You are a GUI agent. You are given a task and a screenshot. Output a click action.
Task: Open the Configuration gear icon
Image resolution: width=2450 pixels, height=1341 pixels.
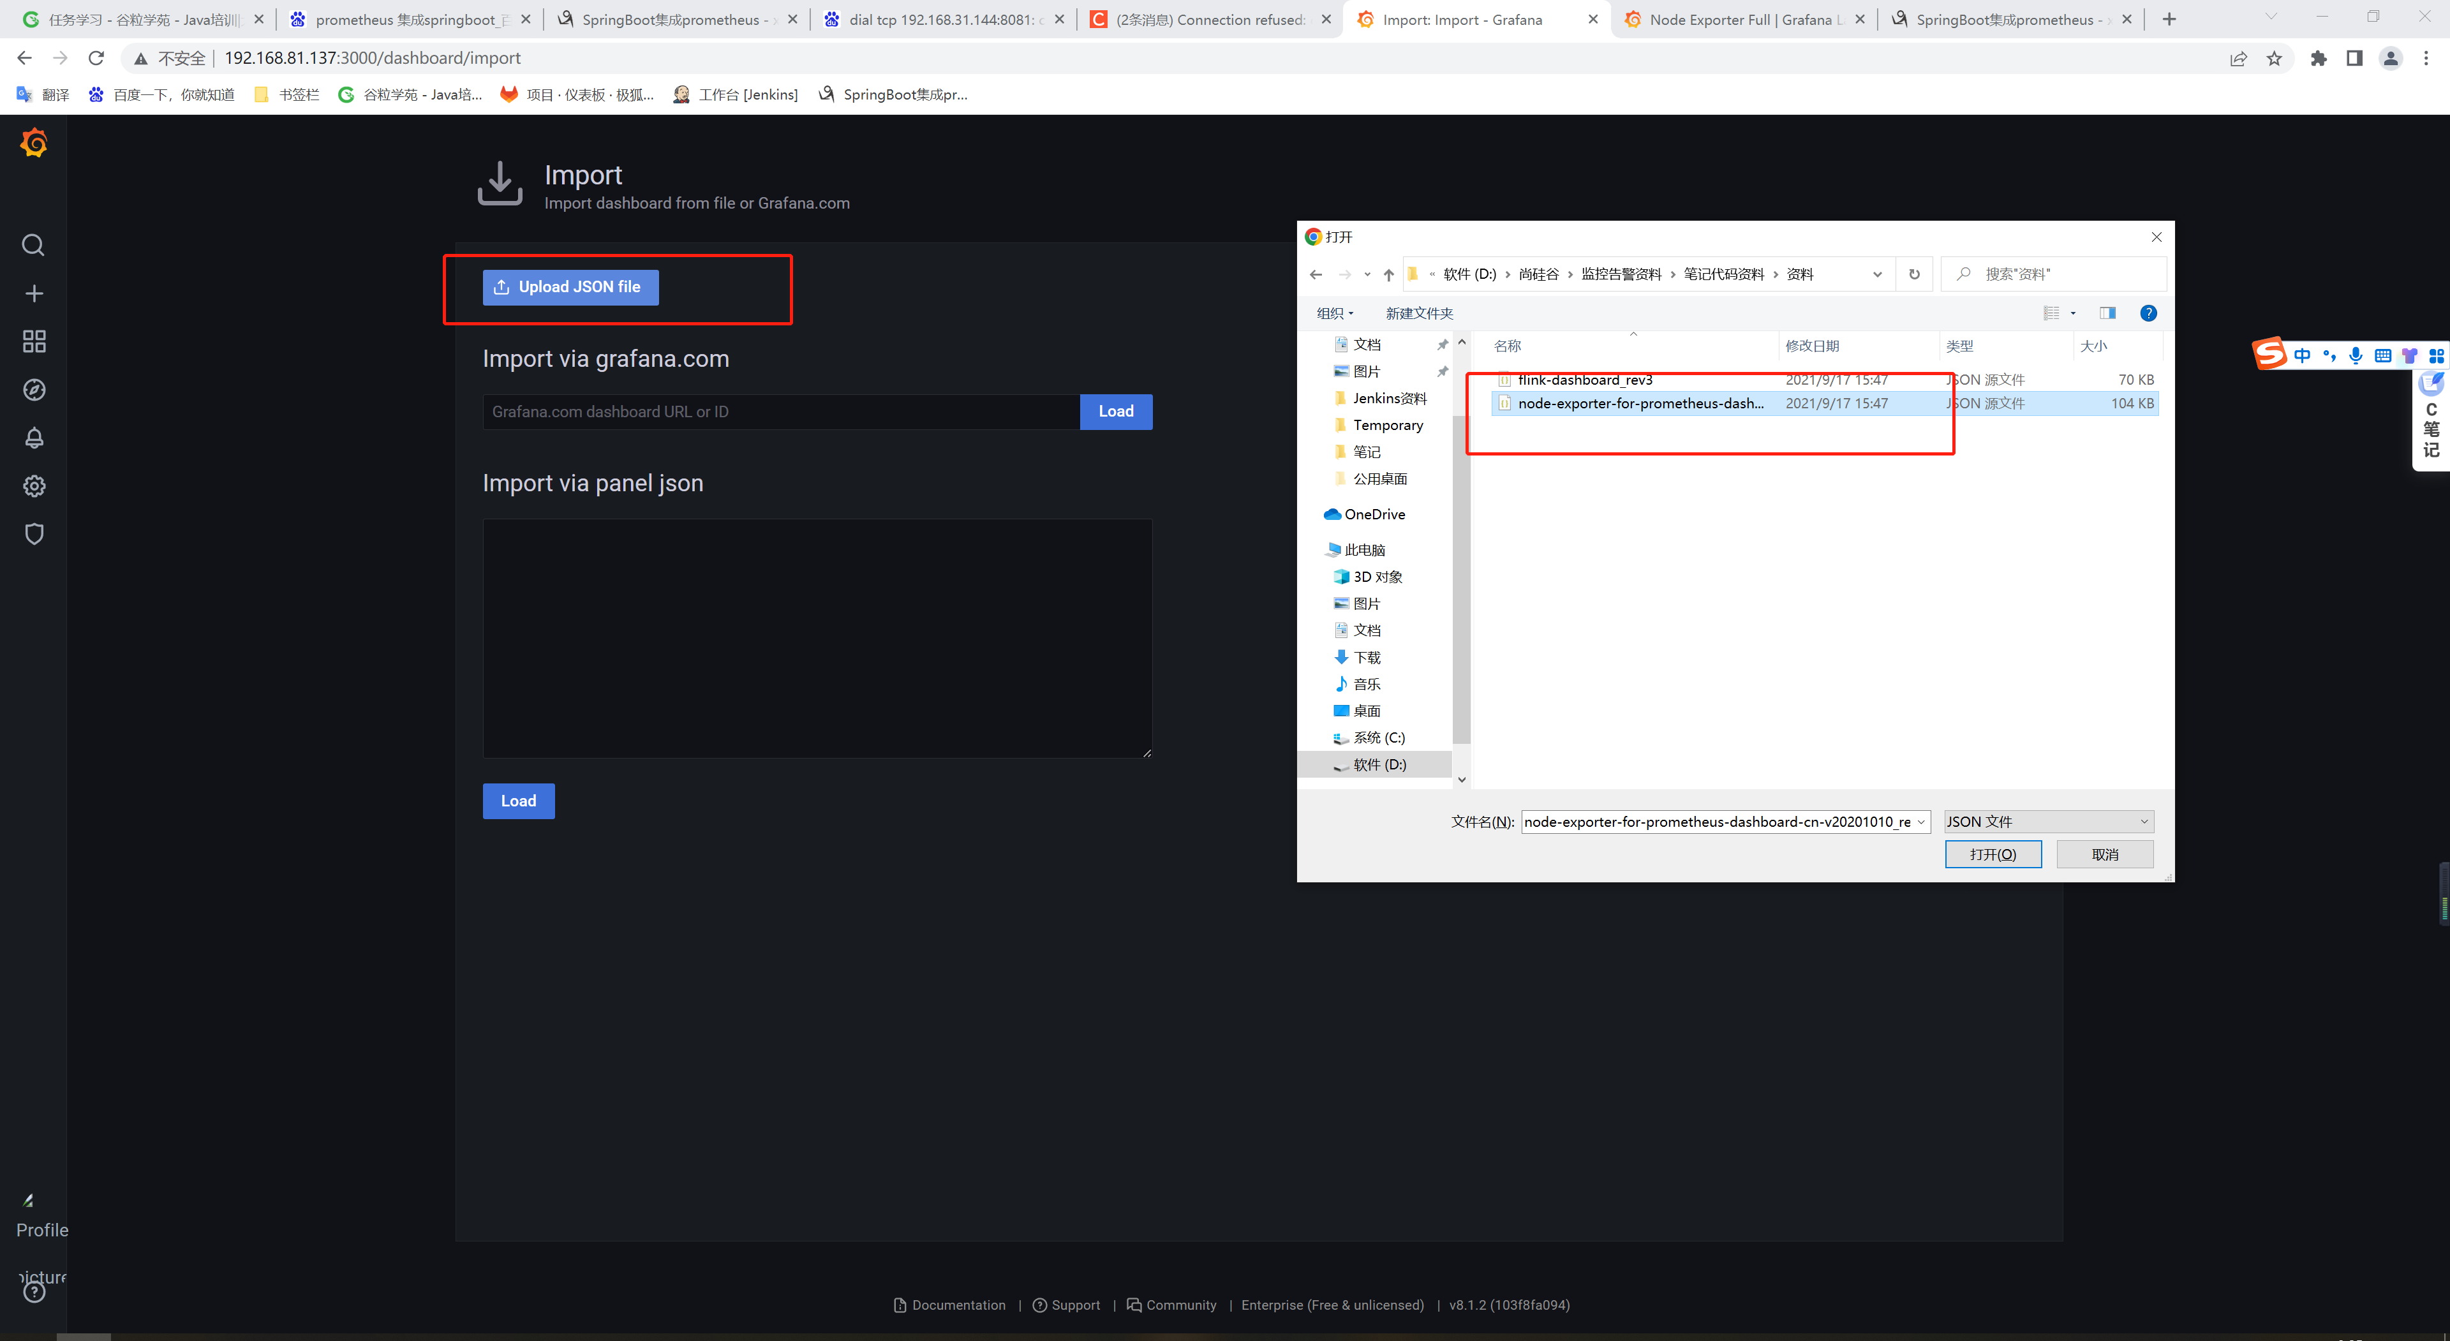34,486
